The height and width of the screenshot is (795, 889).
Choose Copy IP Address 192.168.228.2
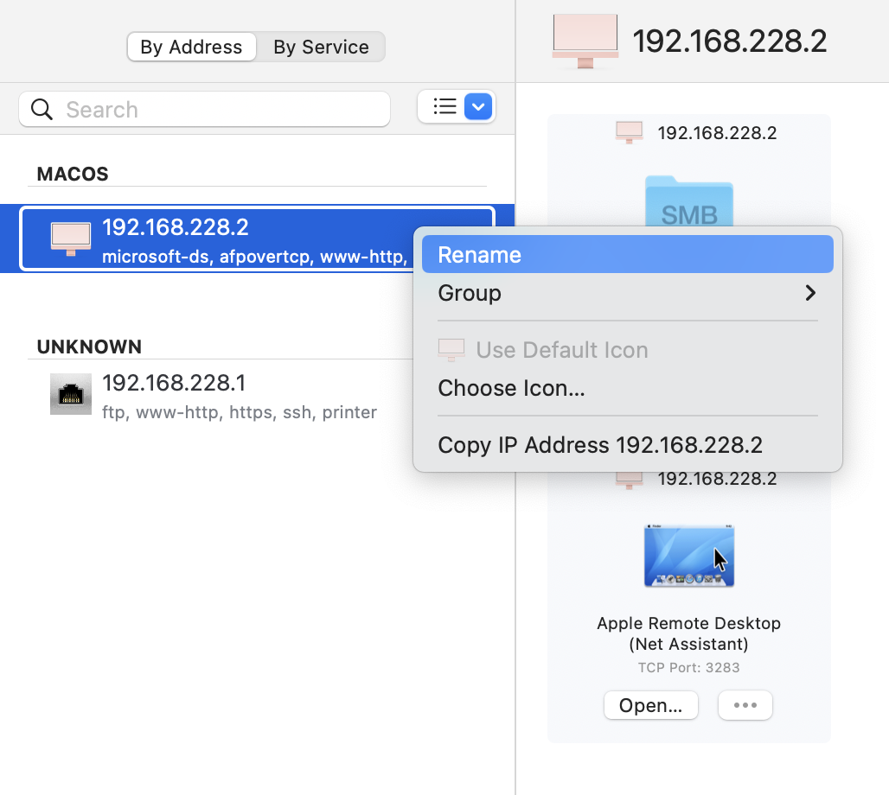point(600,446)
